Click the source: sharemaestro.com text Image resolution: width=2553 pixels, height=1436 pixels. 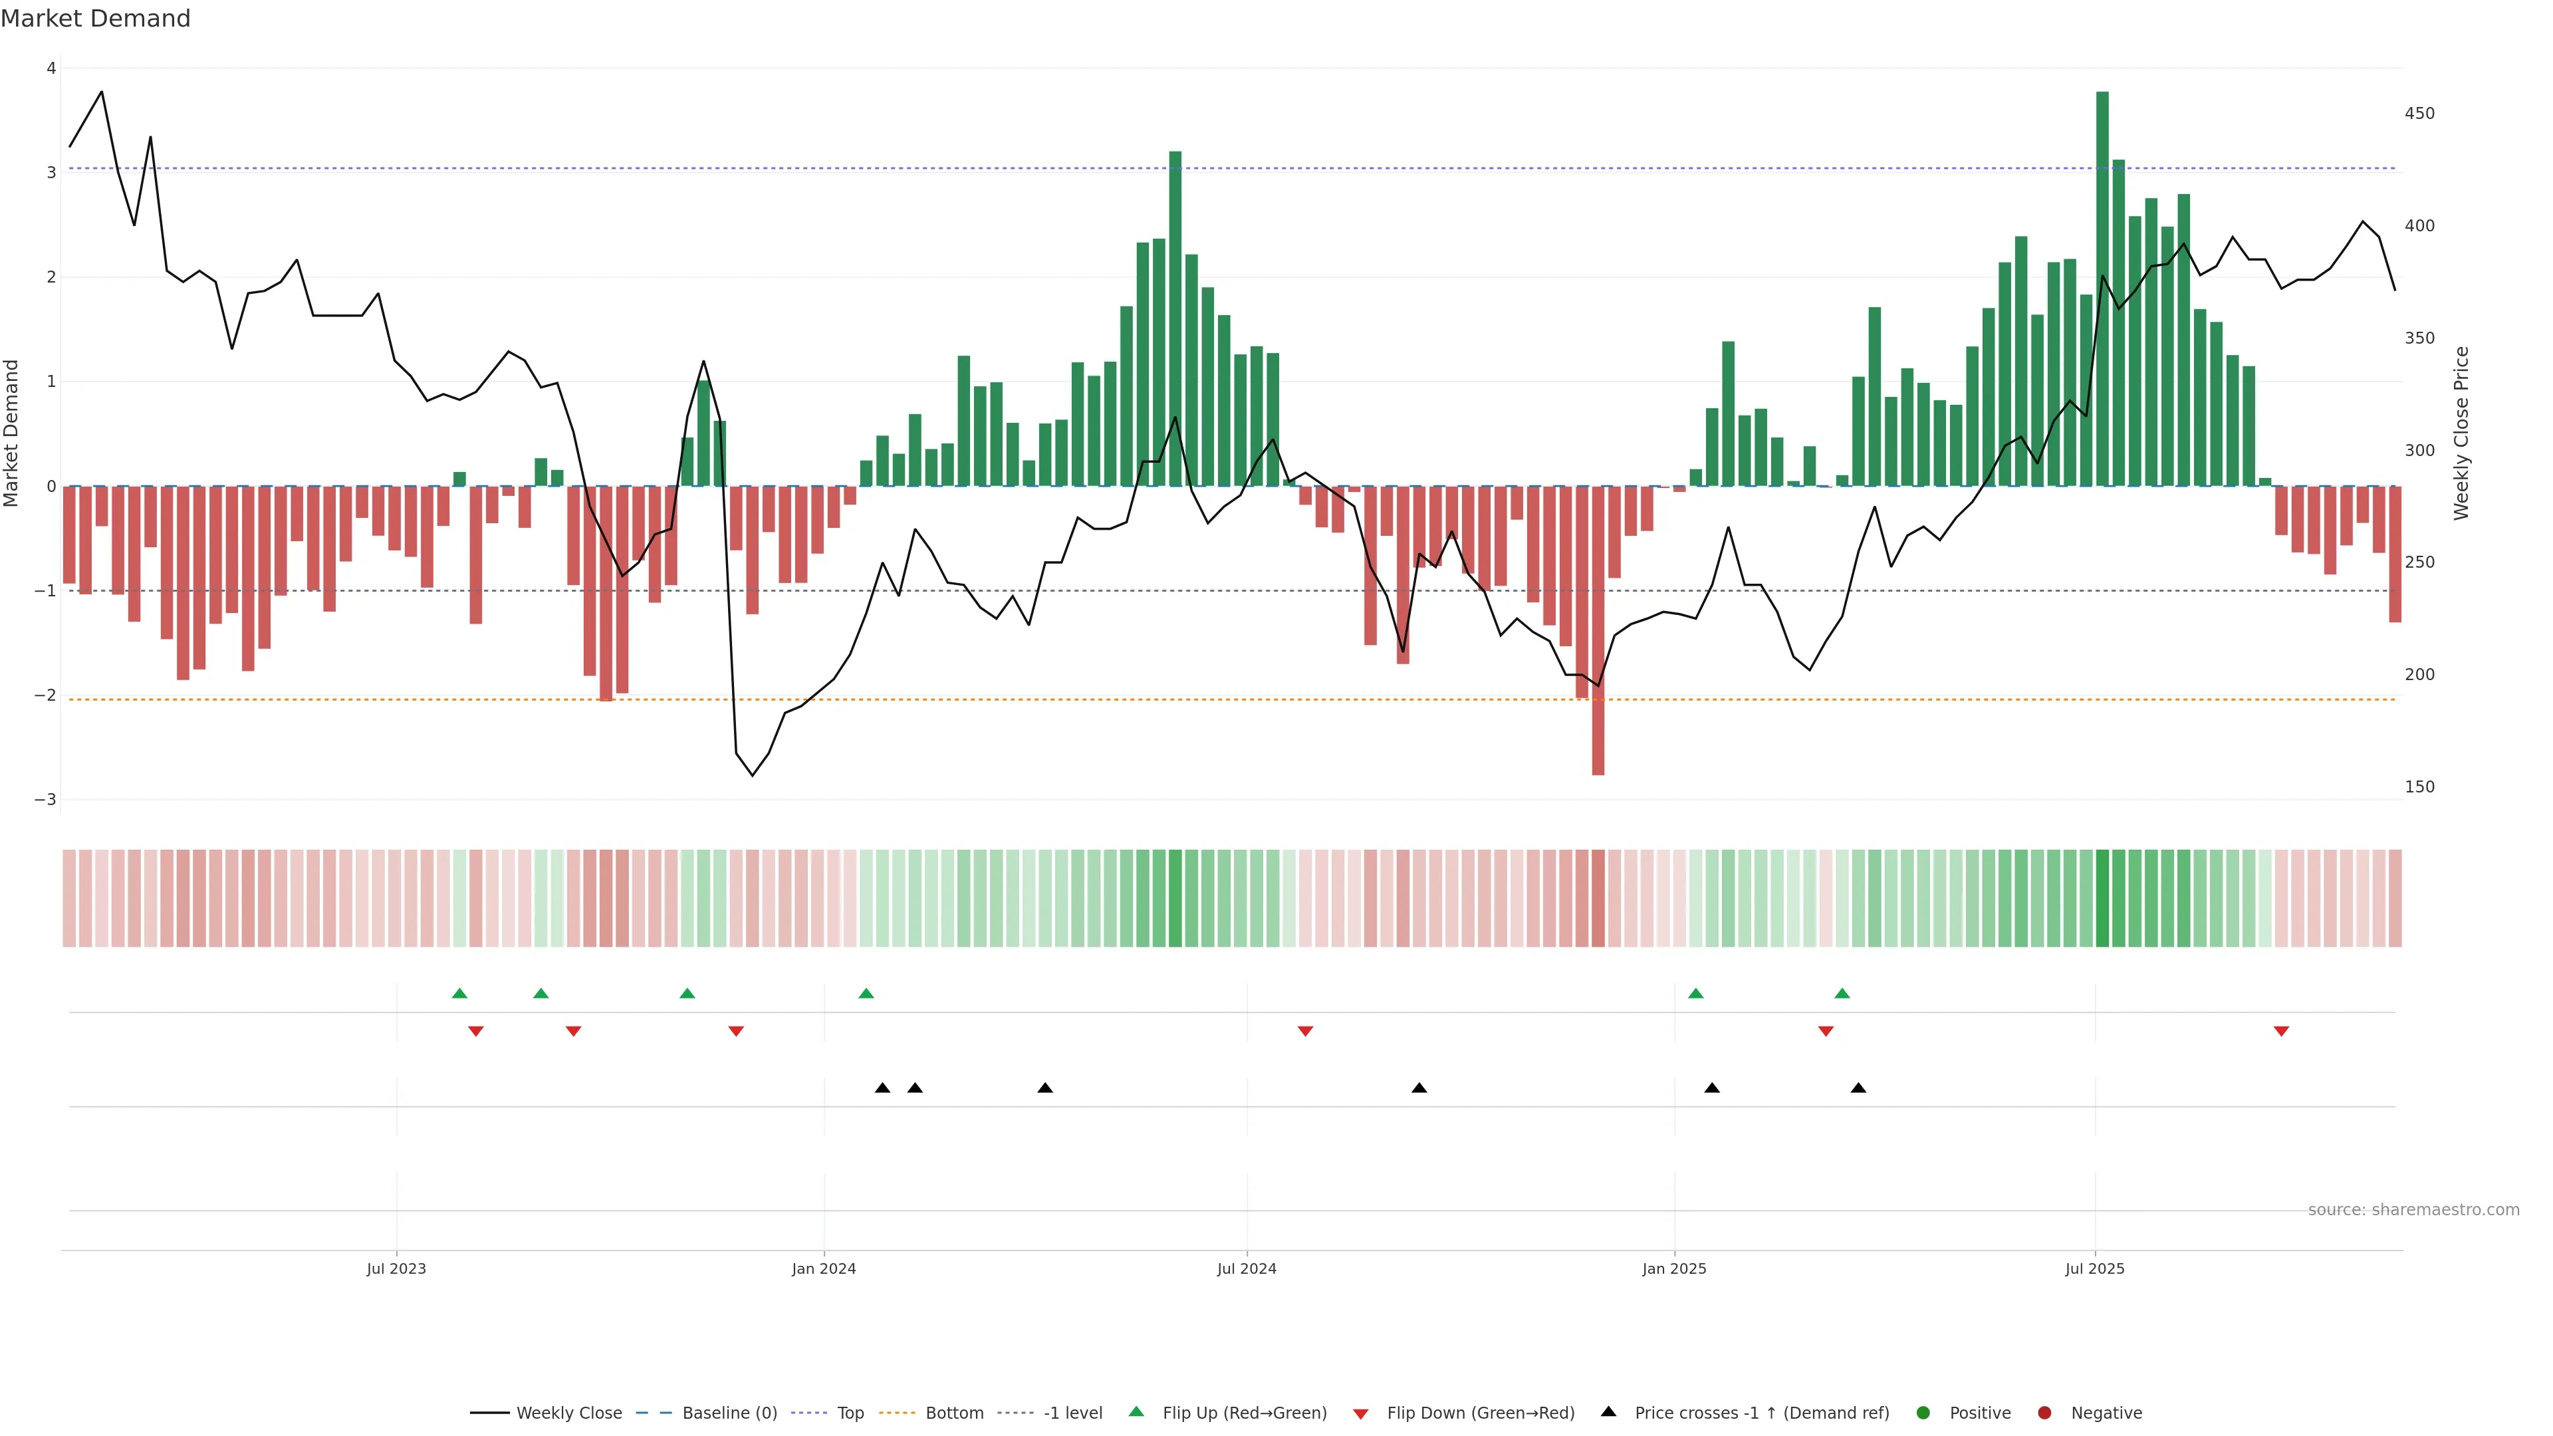coord(2413,1210)
